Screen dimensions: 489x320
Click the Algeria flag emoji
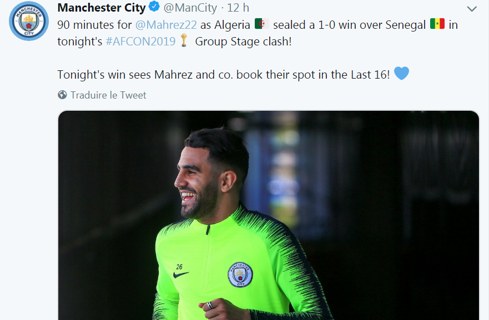[262, 24]
